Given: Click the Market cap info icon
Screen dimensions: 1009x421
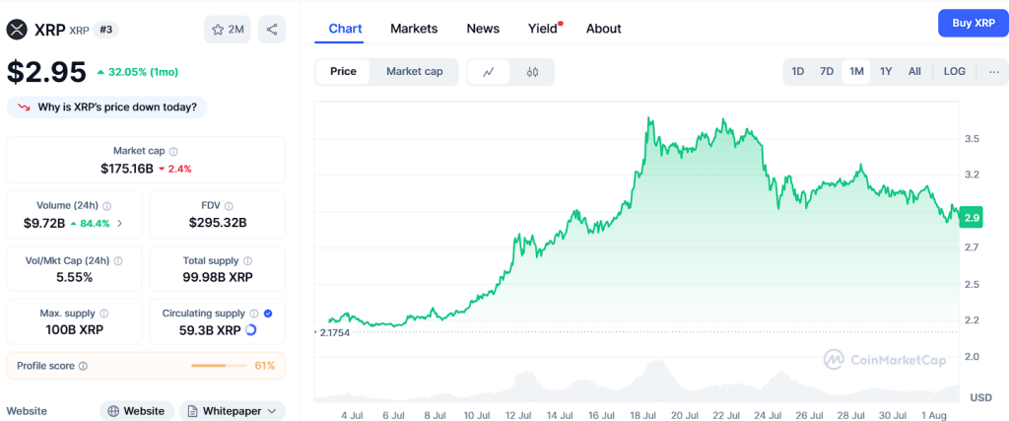Looking at the screenshot, I should (x=173, y=152).
